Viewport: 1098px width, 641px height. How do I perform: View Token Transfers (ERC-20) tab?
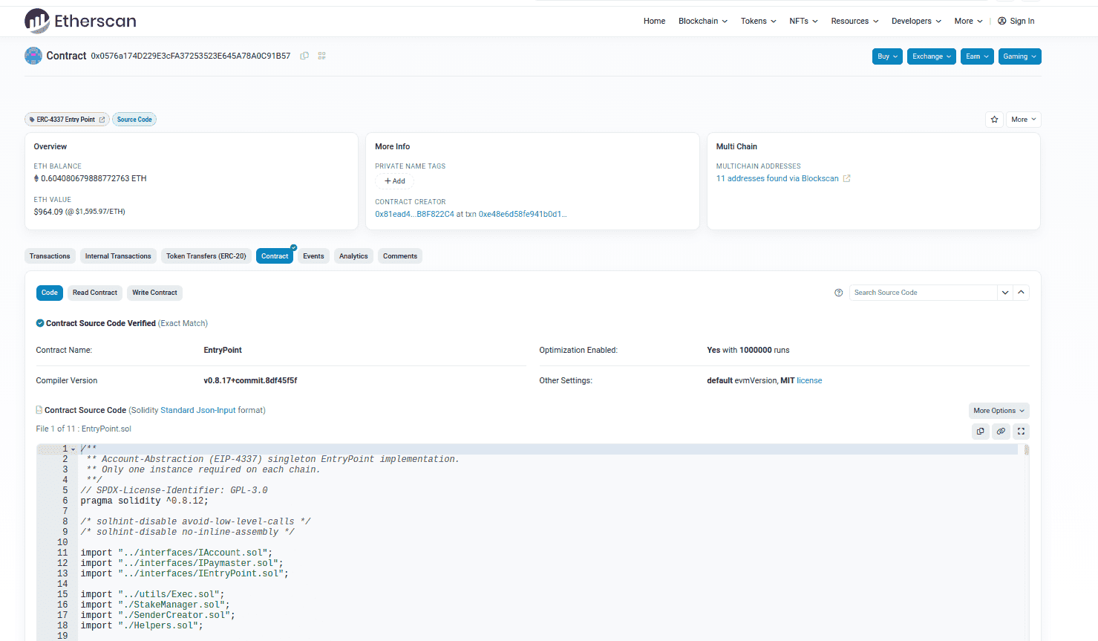[x=206, y=256]
